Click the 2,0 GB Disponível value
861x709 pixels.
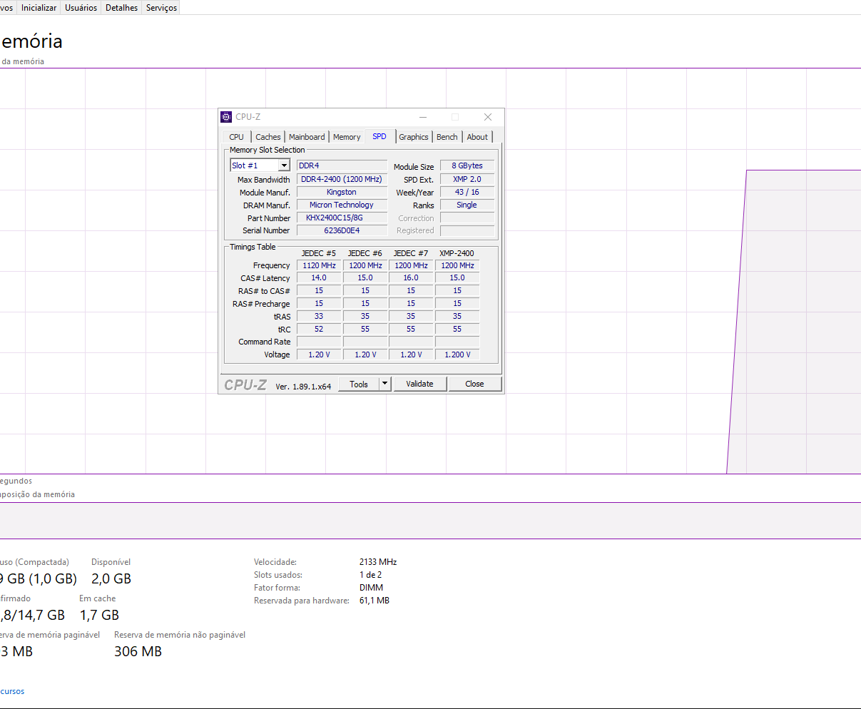tap(111, 578)
